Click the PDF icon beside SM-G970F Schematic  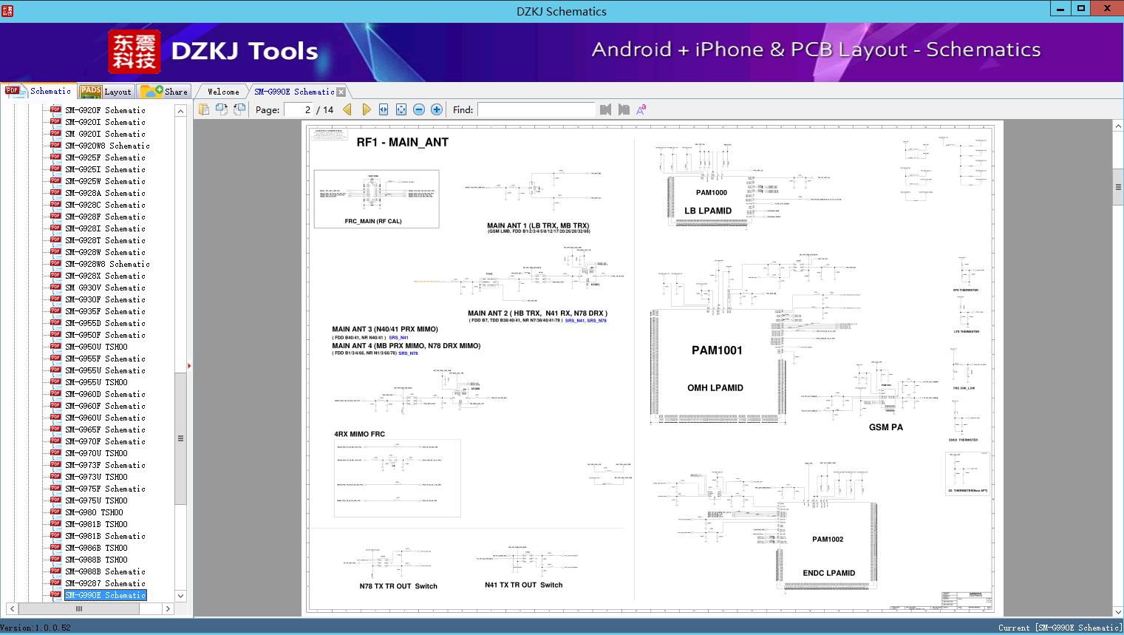point(55,441)
